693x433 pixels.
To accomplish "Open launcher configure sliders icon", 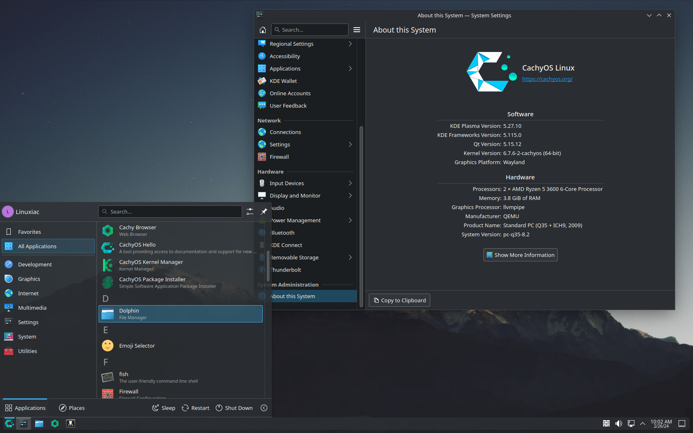I will tap(250, 212).
